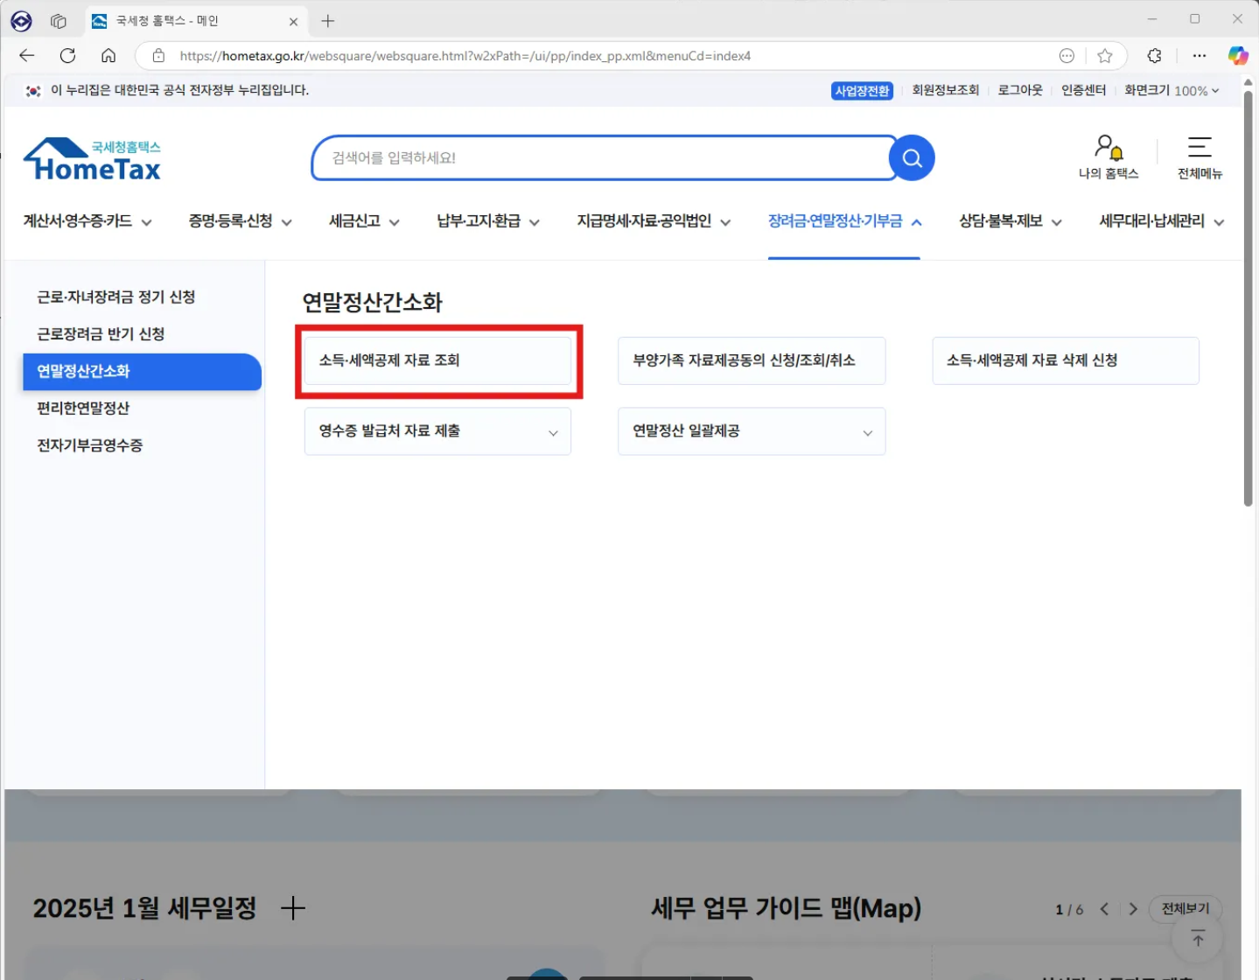
Task: Open 소득·세액공제 자료 삭제 신청
Action: click(1066, 360)
